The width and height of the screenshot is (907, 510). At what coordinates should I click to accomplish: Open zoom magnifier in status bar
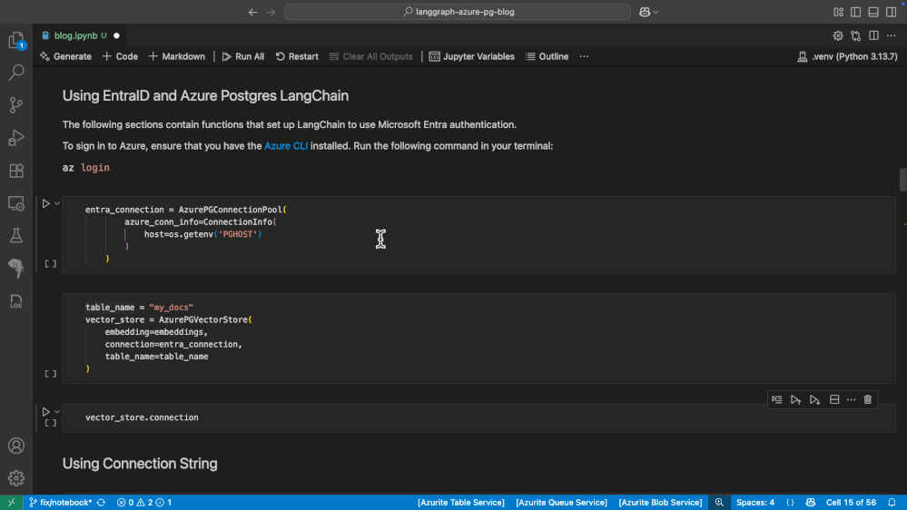719,503
